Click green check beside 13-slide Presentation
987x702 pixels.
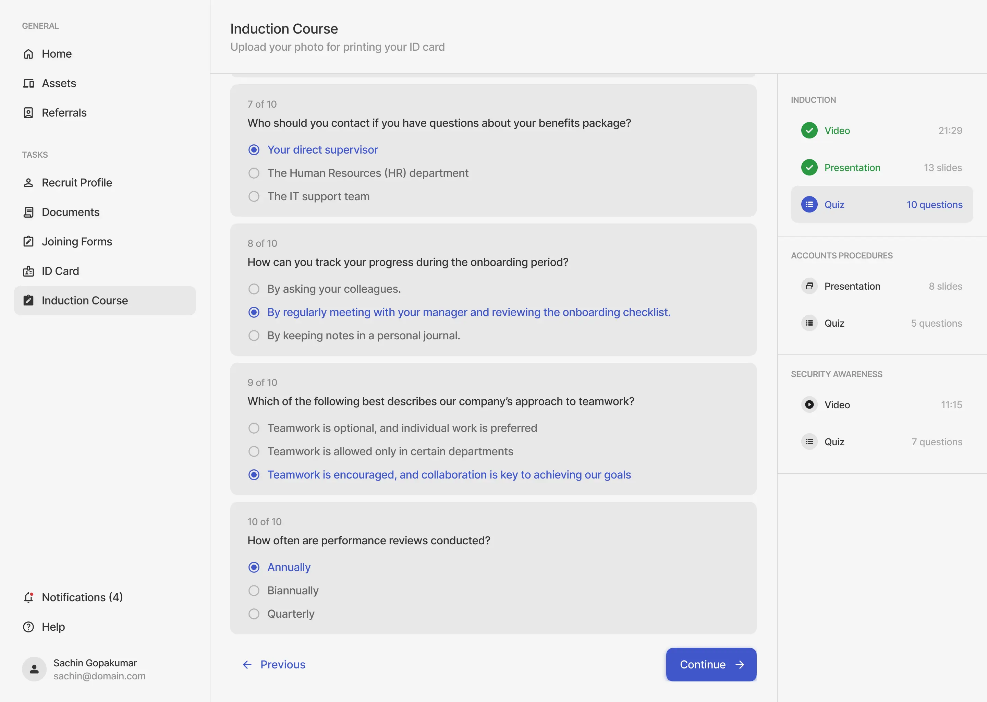pos(809,168)
